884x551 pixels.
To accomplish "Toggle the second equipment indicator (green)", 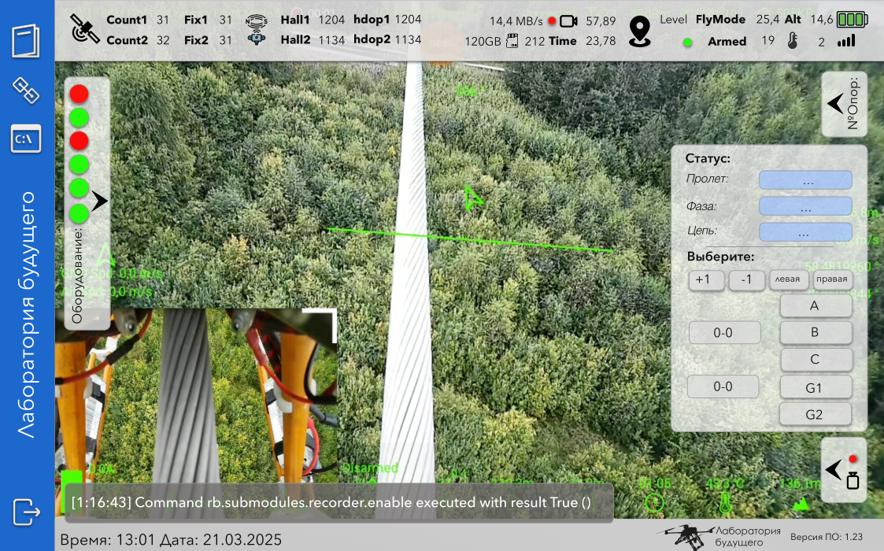I will pyautogui.click(x=79, y=117).
